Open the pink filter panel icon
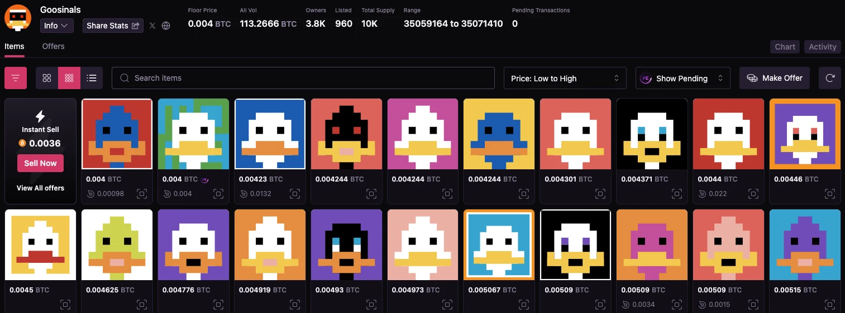Screen dimensions: 845x313 [x=16, y=78]
